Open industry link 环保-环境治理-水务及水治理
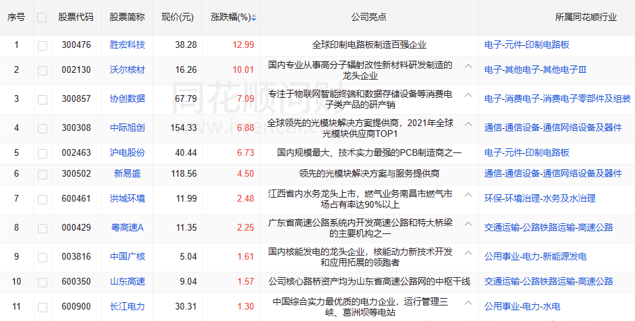This screenshot has height=321, width=635. [540, 199]
